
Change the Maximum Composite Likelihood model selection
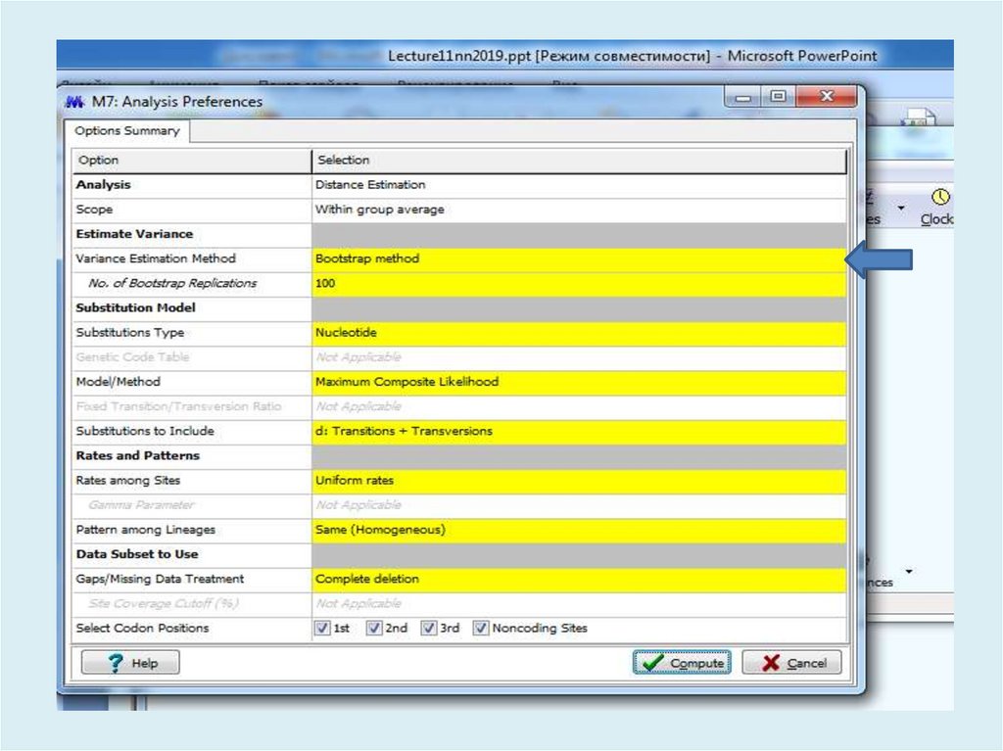[x=578, y=382]
